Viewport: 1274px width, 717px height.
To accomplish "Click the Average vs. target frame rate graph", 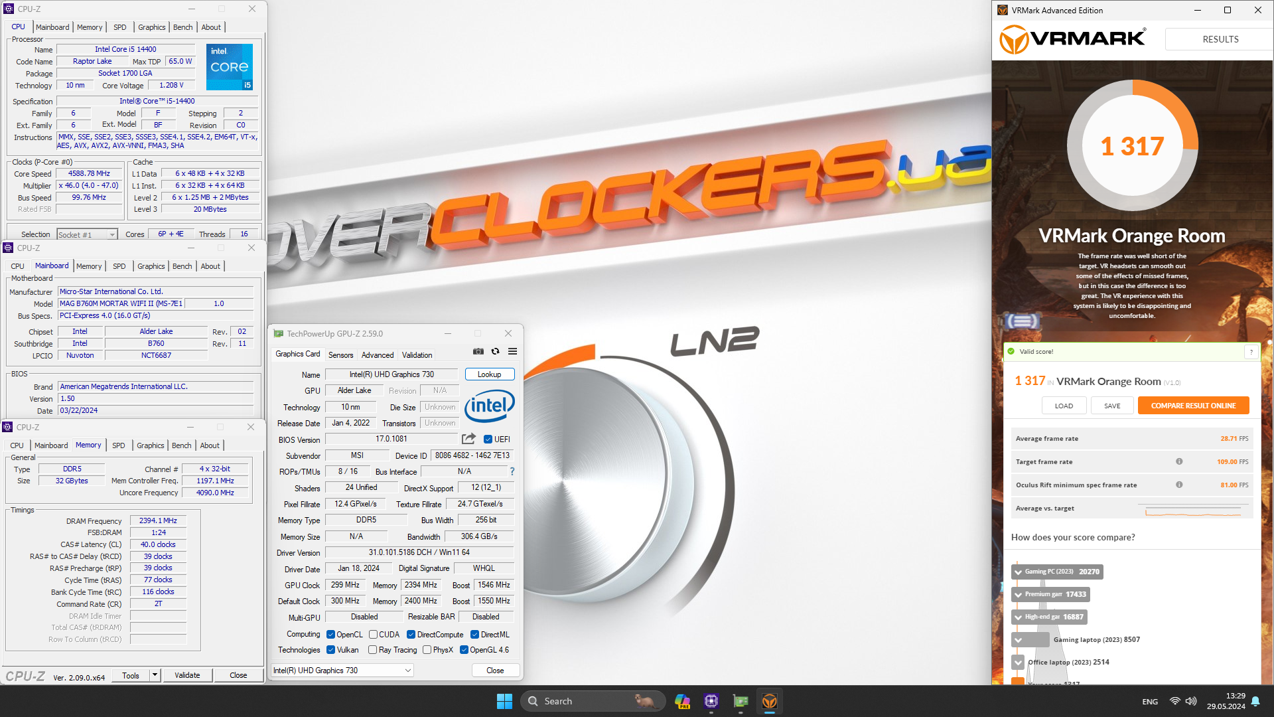I will [1192, 510].
